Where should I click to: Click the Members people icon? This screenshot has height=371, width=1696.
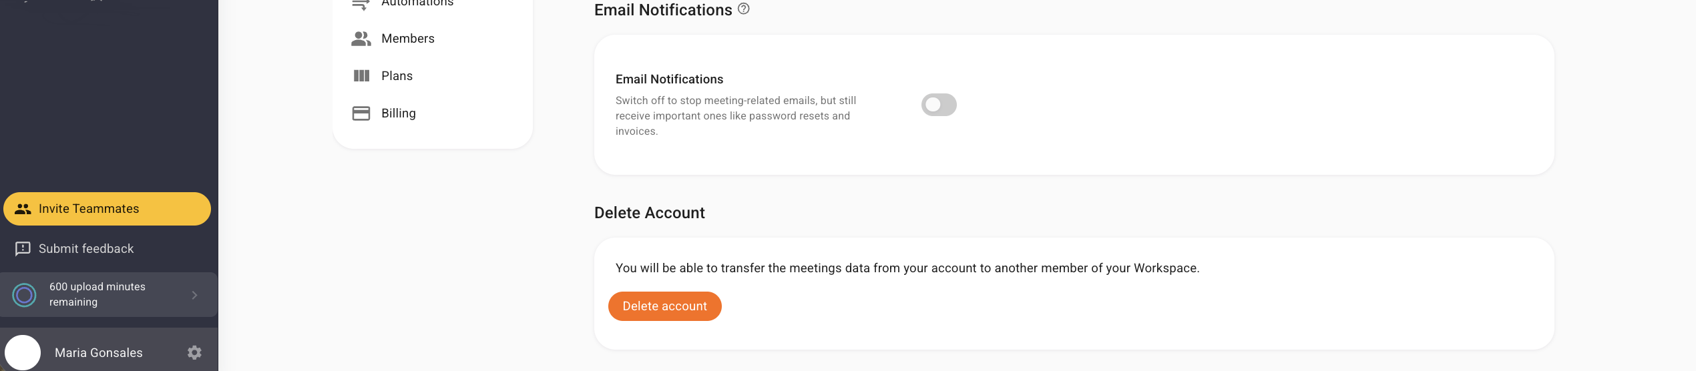pos(361,39)
